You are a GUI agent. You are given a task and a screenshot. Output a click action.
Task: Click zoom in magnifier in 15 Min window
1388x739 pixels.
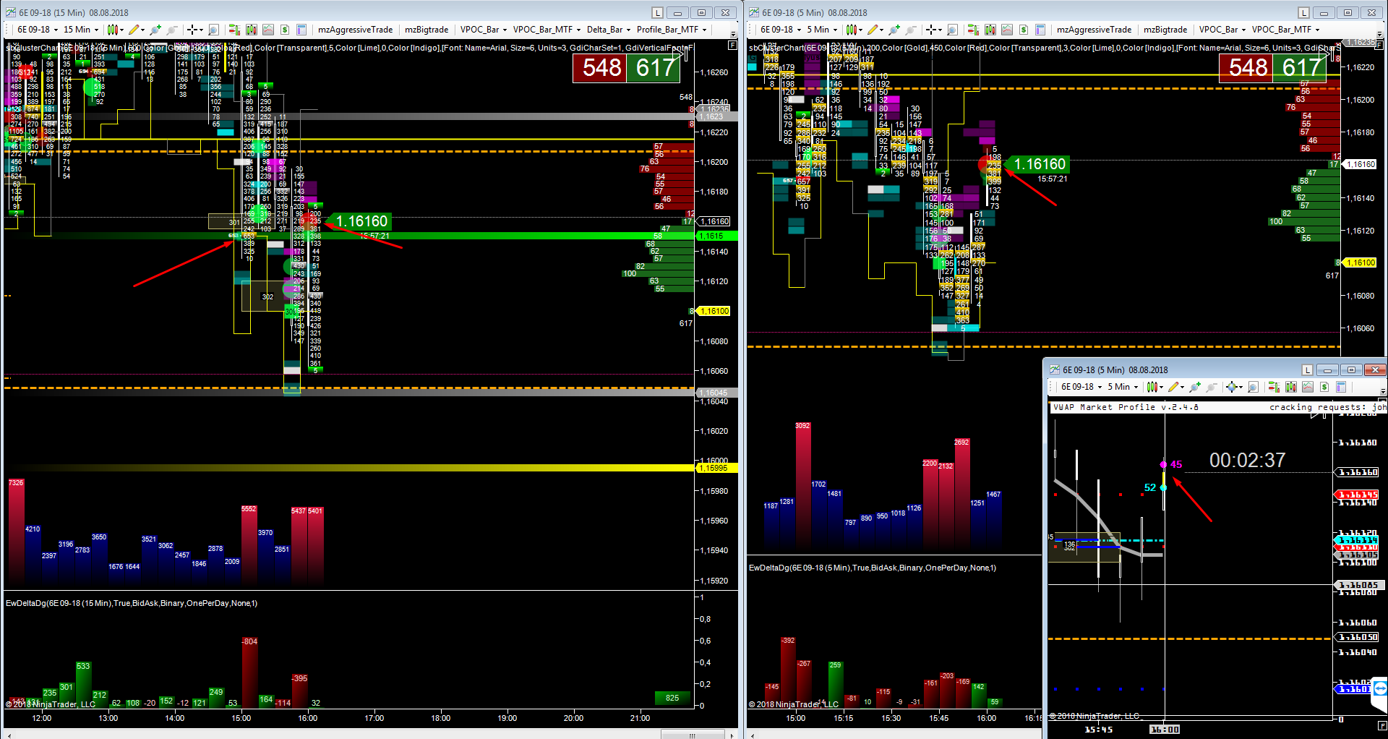[155, 30]
